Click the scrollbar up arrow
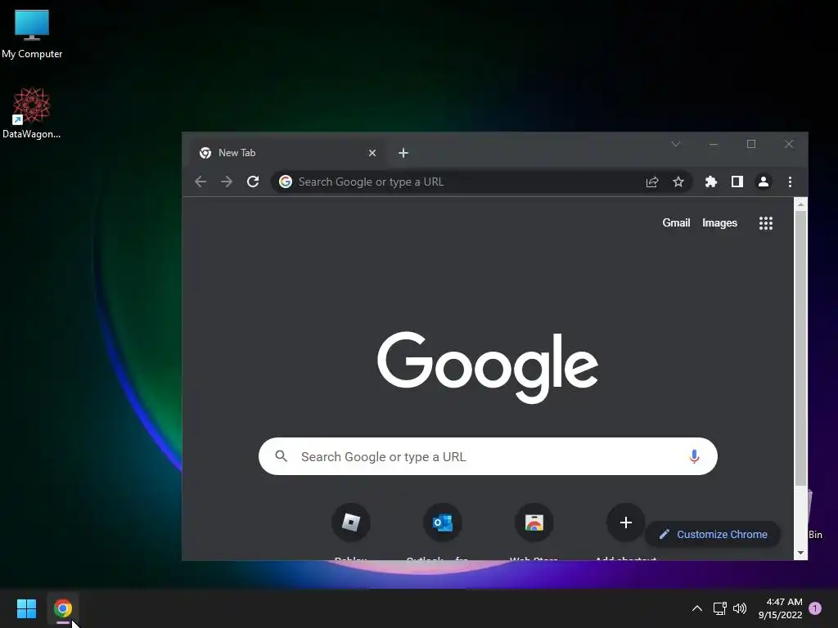 (x=800, y=204)
